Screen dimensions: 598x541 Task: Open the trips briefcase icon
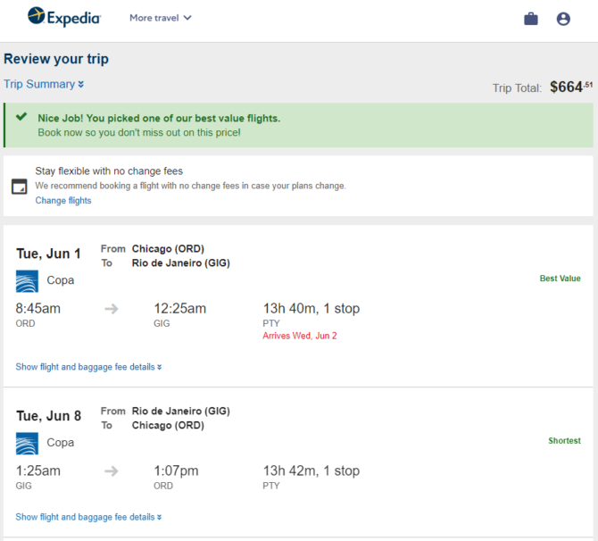click(x=530, y=19)
